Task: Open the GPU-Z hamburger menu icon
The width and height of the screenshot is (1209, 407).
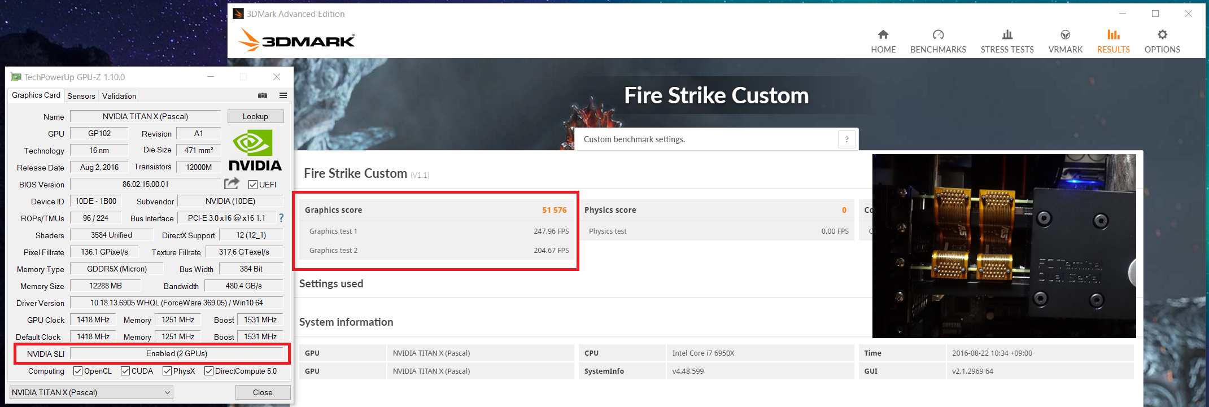Action: click(283, 95)
